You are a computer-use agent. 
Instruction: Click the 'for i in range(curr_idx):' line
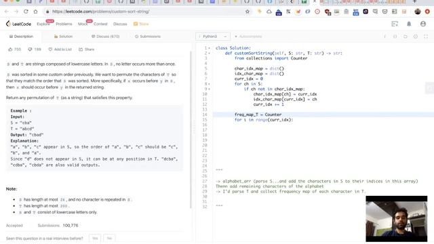(264, 120)
